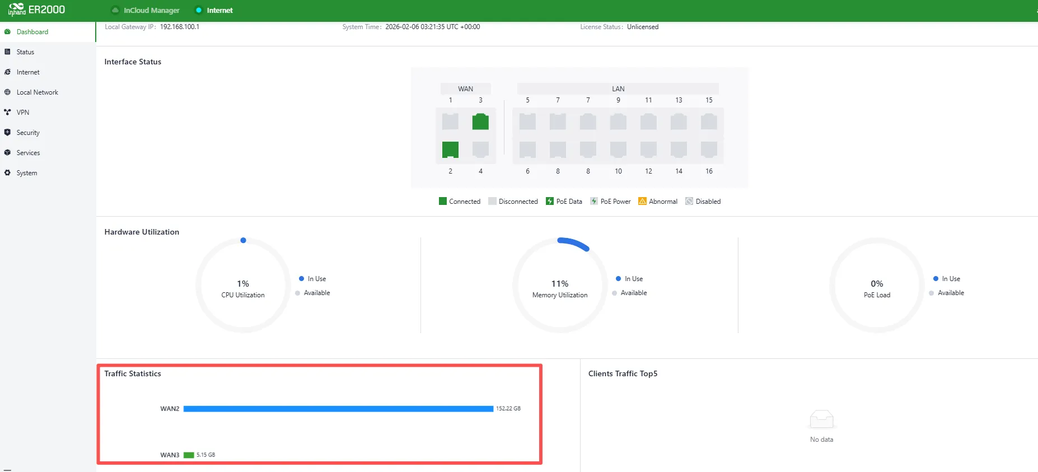Select connected WAN port 2 icon

450,149
